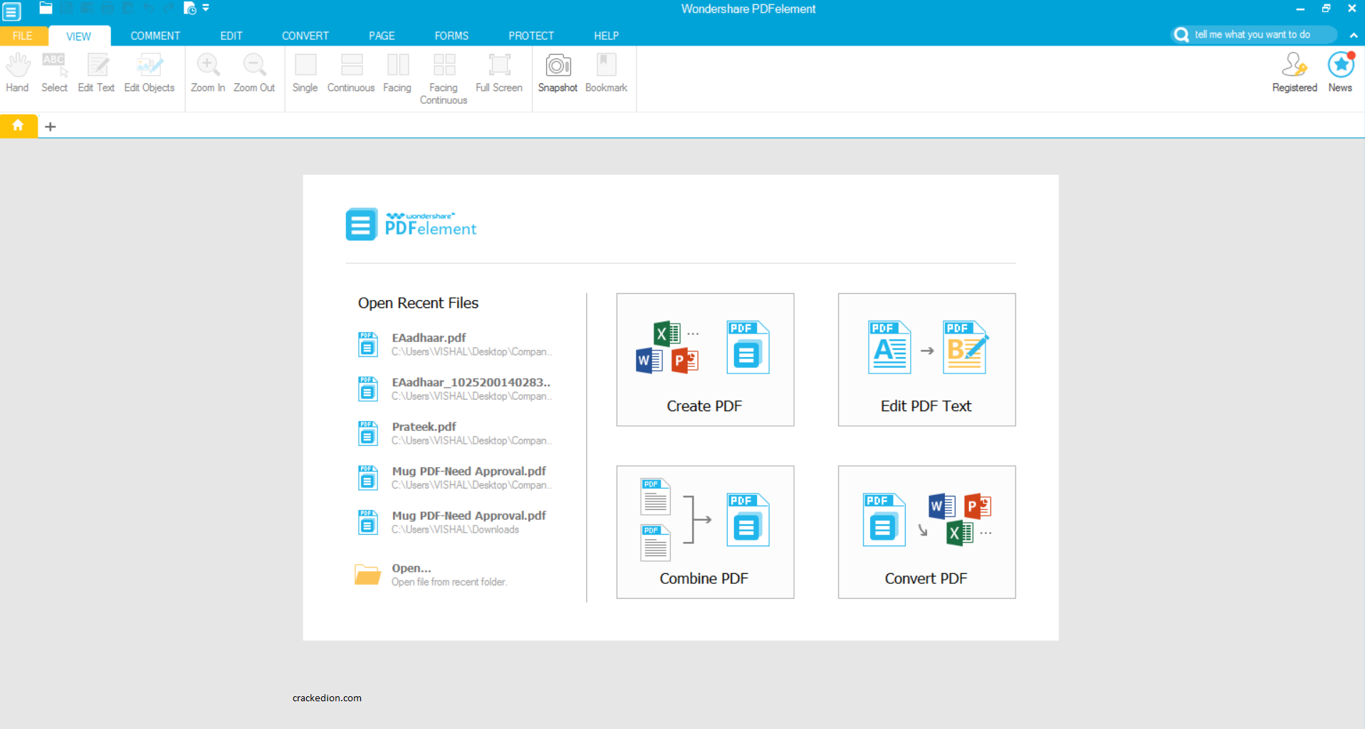
Task: Zoom In on the document
Action: [208, 73]
